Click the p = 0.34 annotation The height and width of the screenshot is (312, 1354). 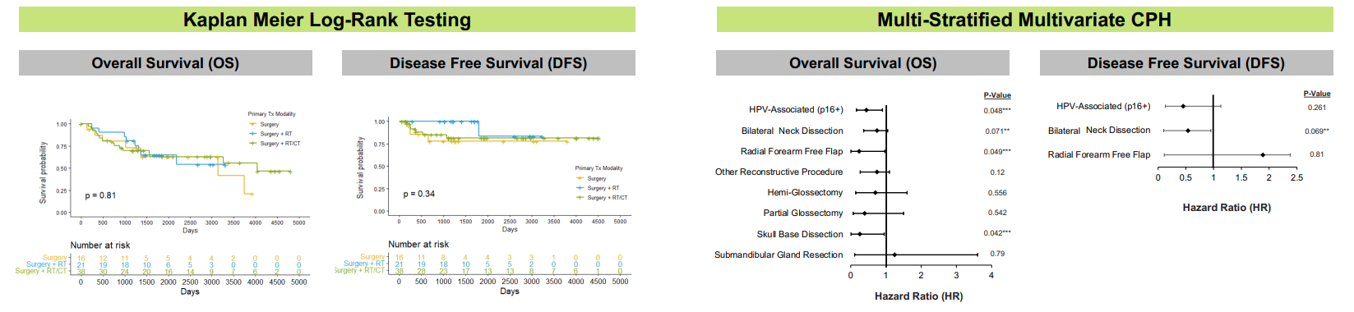click(418, 194)
